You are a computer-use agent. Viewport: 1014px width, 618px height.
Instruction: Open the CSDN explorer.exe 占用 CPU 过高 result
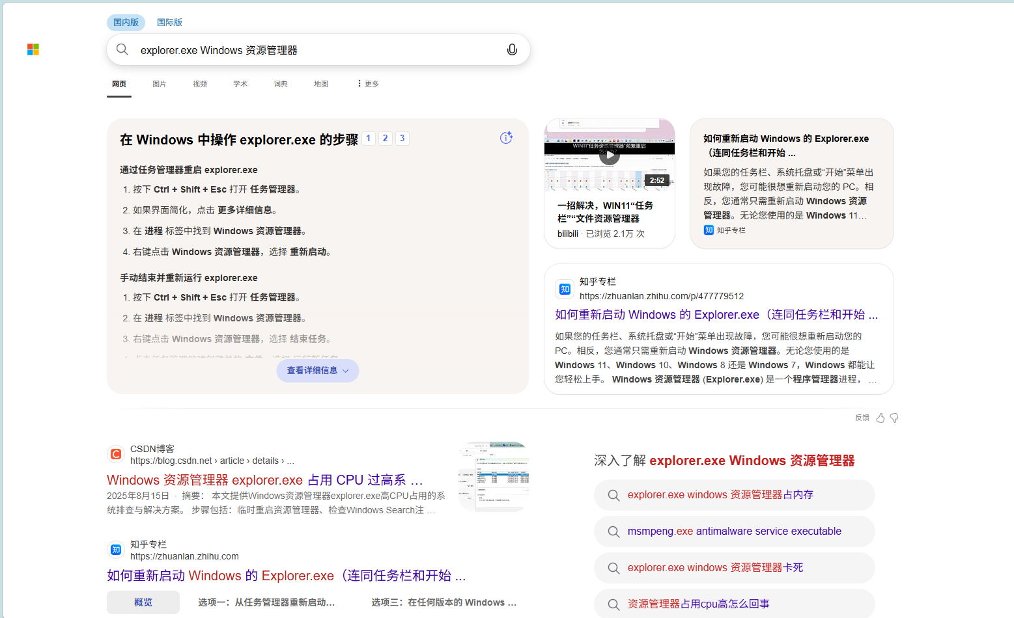[265, 480]
